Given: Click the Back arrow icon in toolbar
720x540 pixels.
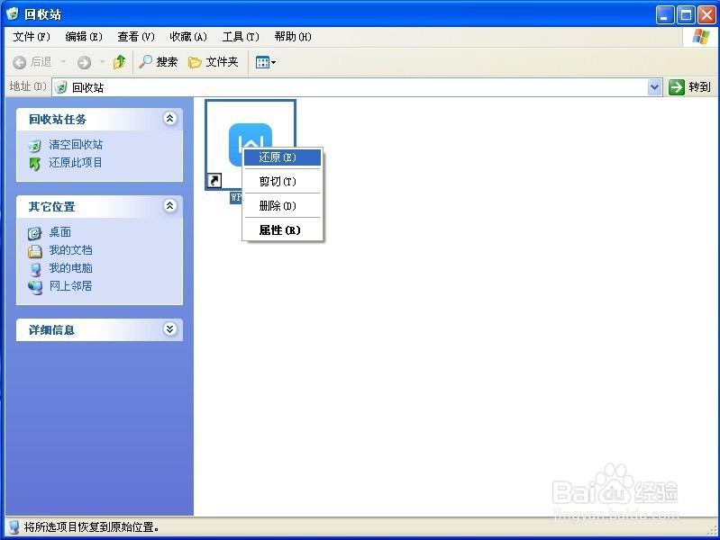Looking at the screenshot, I should (19, 62).
